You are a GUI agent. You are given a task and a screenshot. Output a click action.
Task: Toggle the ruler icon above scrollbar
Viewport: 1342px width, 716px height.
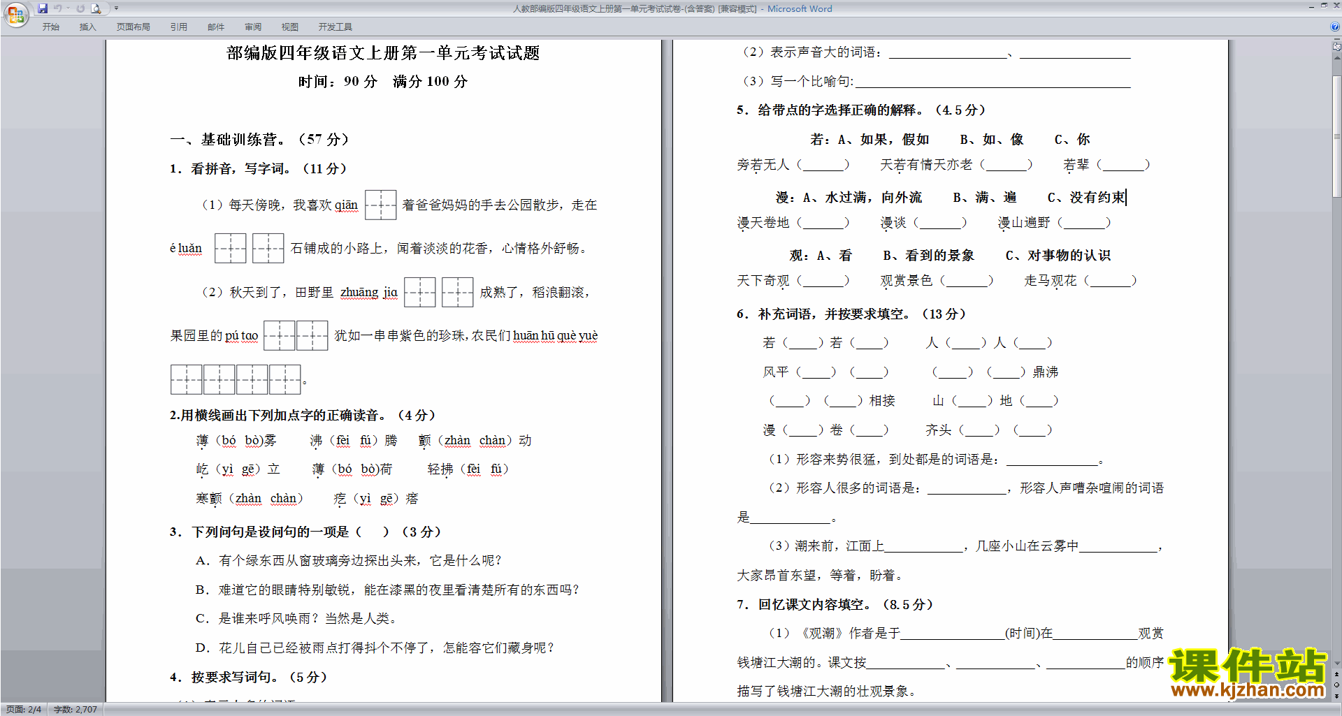1337,47
